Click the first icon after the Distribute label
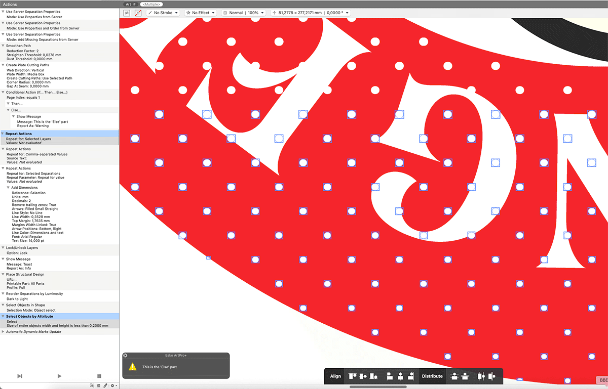Image resolution: width=608 pixels, height=389 pixels. coord(454,376)
